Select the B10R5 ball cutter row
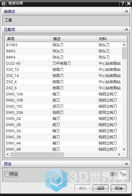Viewport: 132px width, 196px height. tap(64, 45)
